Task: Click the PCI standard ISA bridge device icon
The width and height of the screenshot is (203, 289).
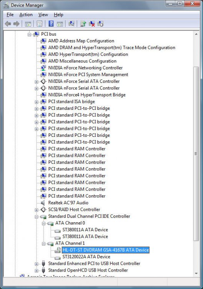Action: [x=43, y=102]
